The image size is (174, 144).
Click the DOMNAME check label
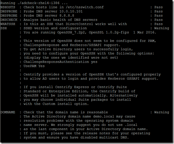point(8,112)
